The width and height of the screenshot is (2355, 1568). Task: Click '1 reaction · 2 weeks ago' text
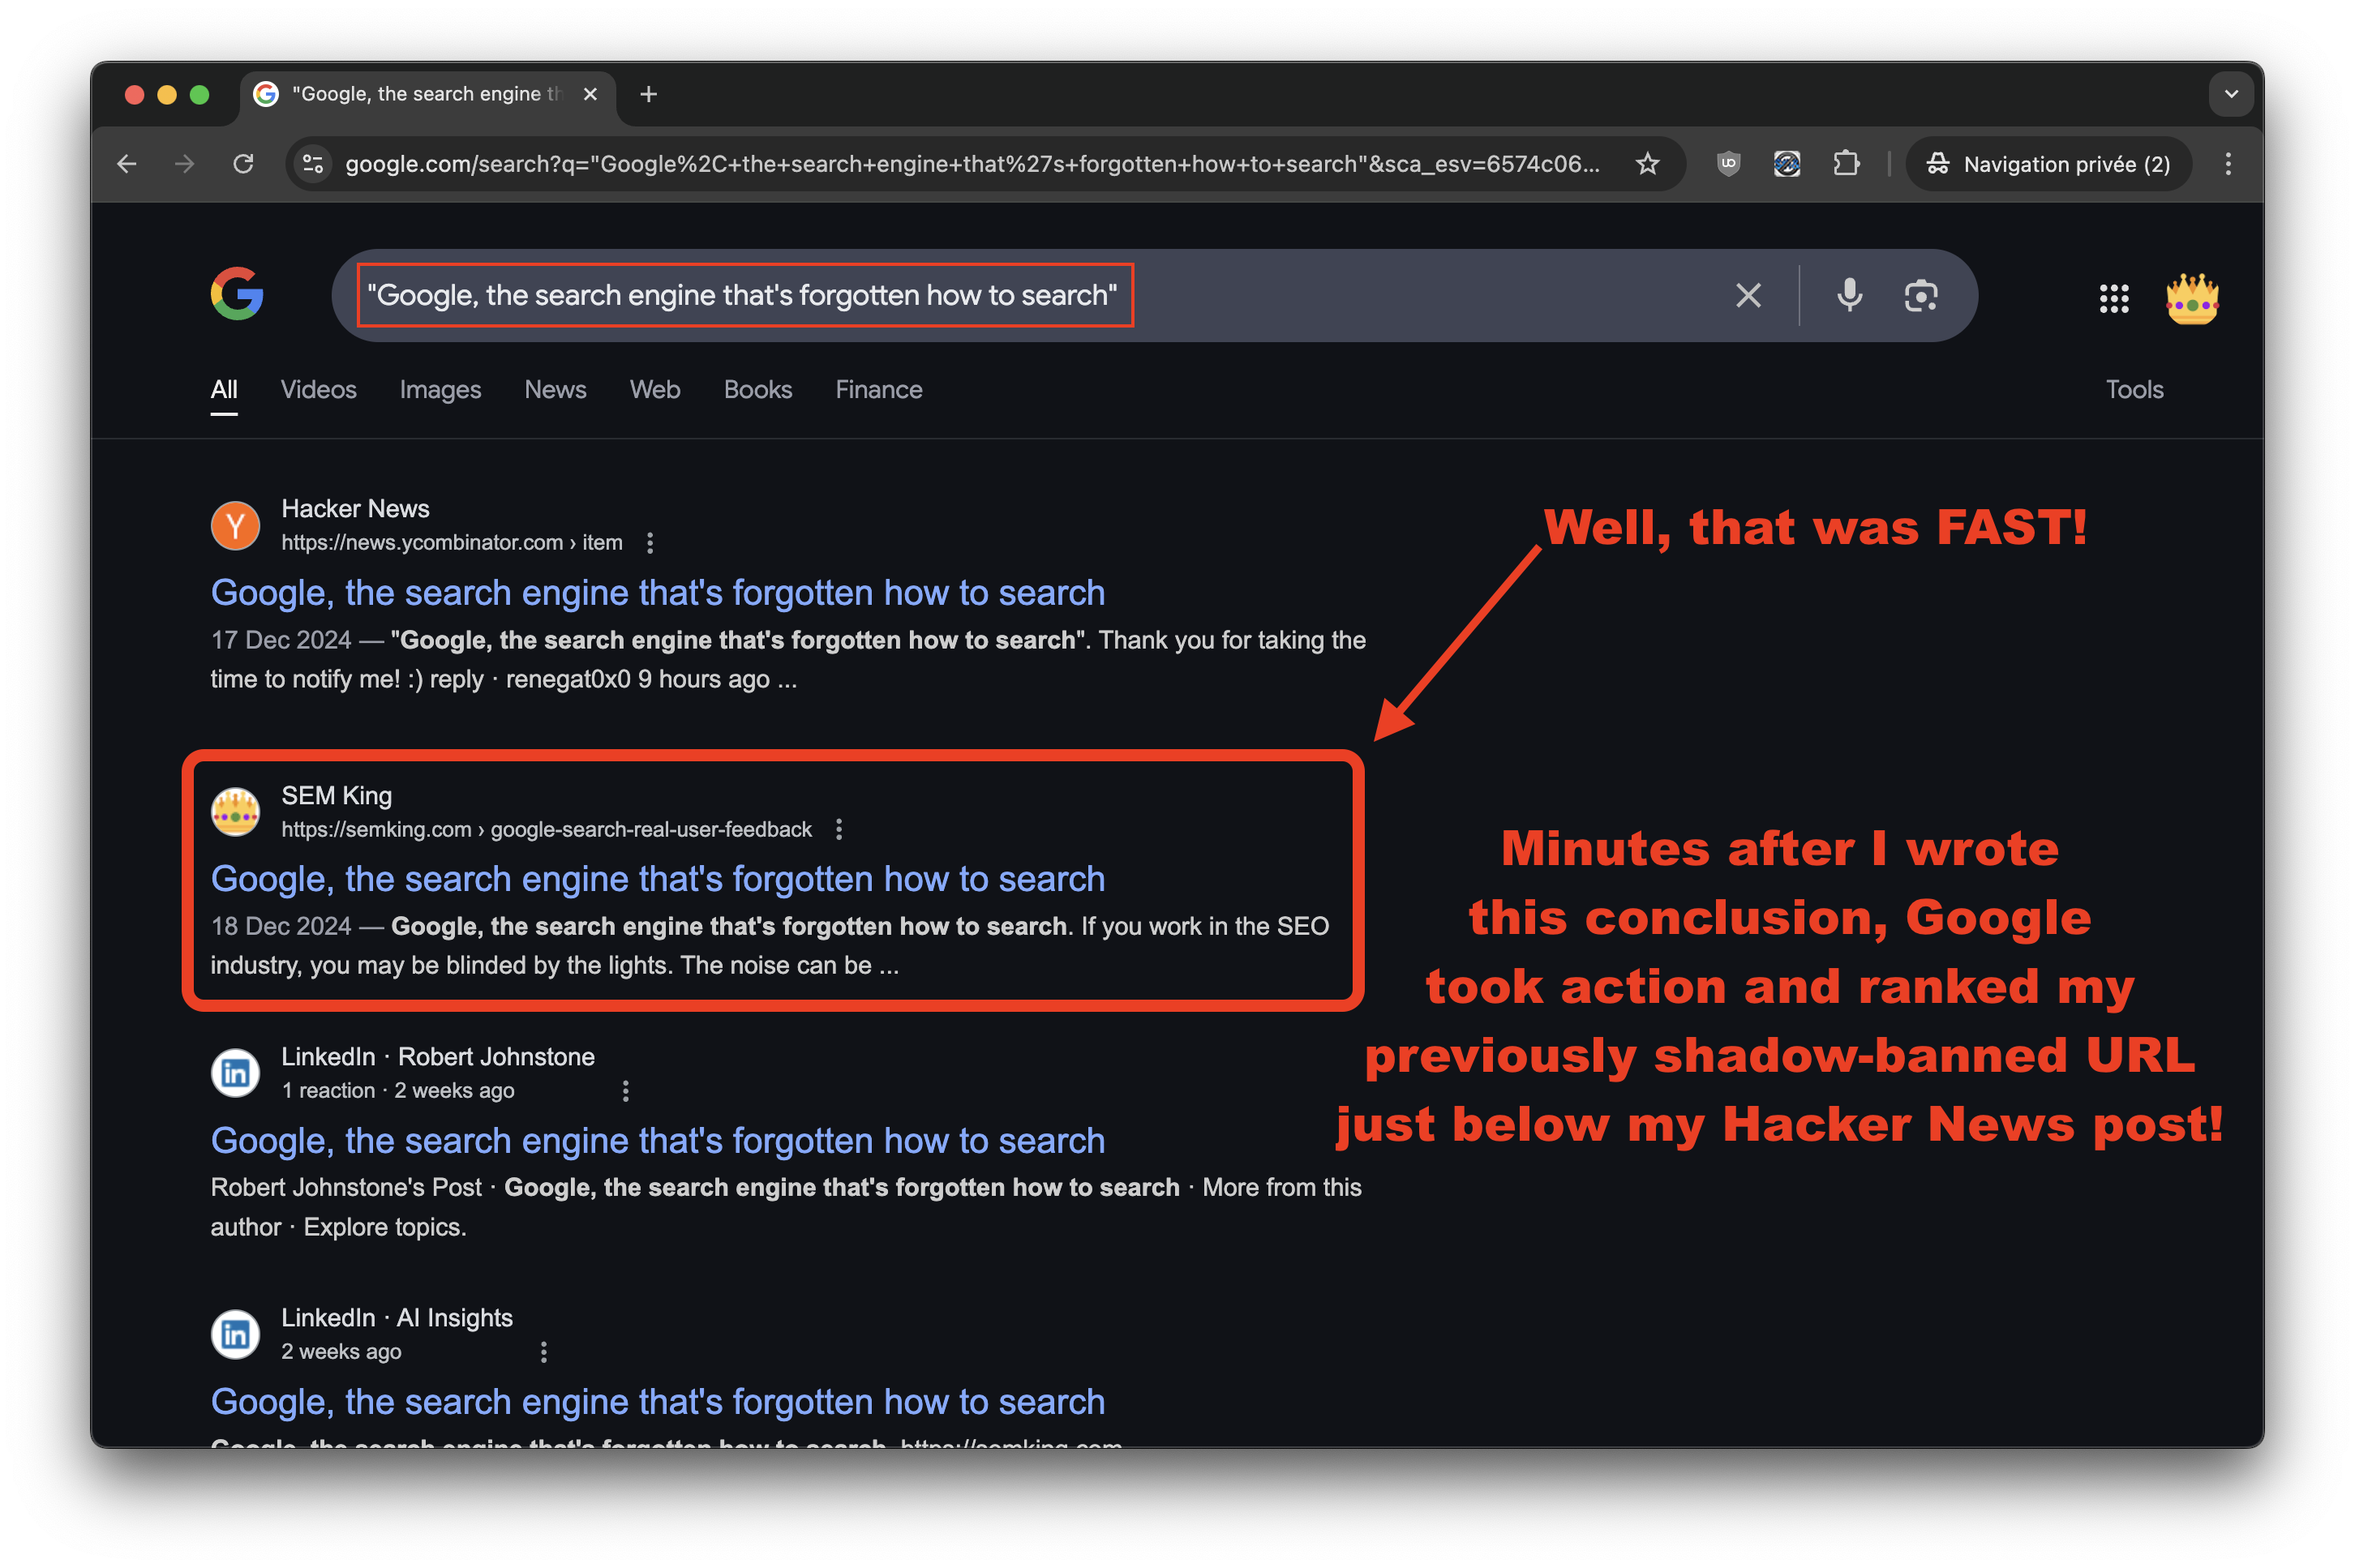pyautogui.click(x=398, y=1091)
